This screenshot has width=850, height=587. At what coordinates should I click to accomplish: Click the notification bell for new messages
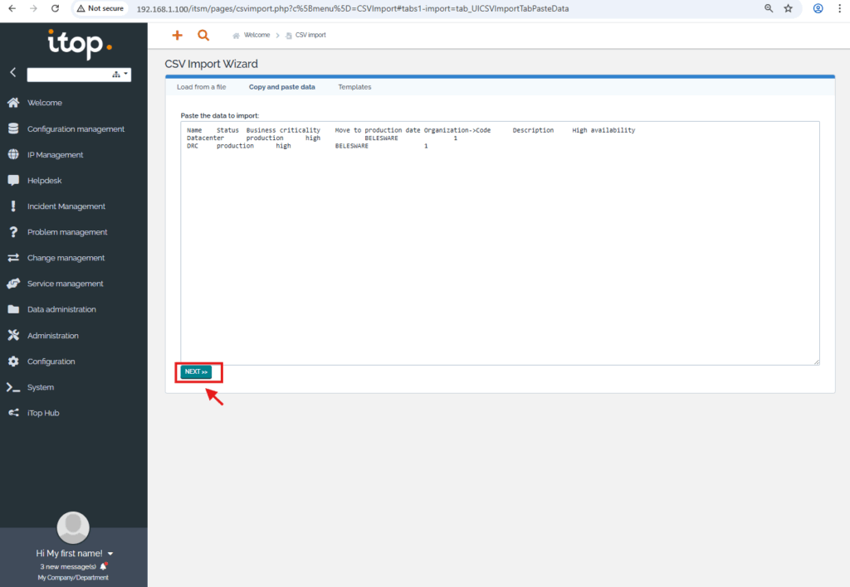point(104,566)
